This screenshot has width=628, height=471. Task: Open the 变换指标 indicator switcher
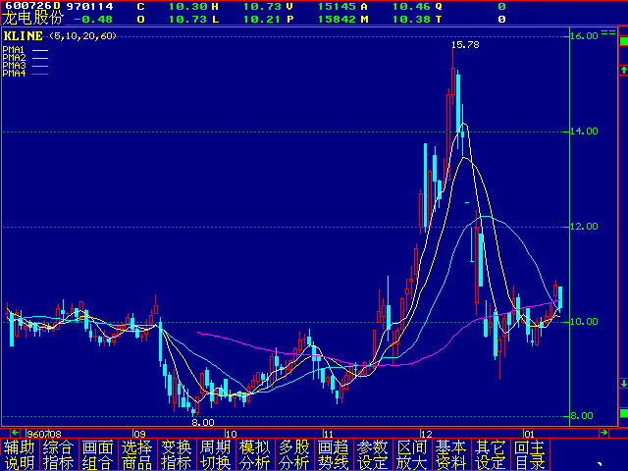click(x=177, y=454)
